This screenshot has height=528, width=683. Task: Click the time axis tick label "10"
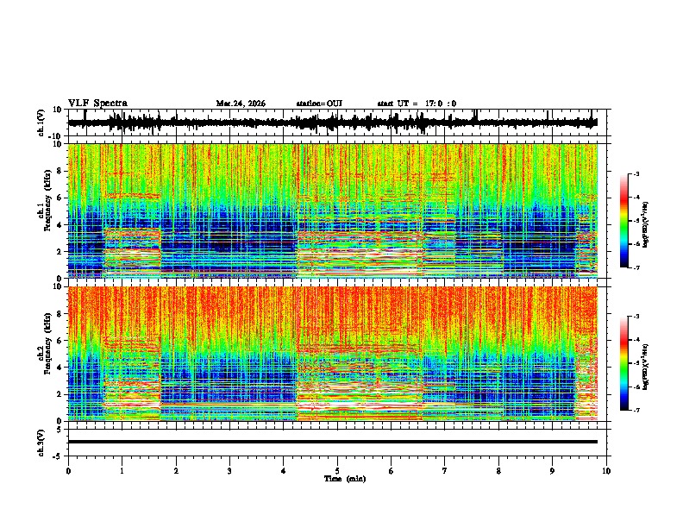pyautogui.click(x=606, y=470)
